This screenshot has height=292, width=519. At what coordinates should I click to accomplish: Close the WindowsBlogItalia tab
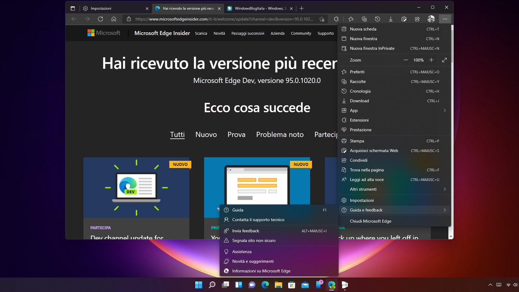point(291,8)
